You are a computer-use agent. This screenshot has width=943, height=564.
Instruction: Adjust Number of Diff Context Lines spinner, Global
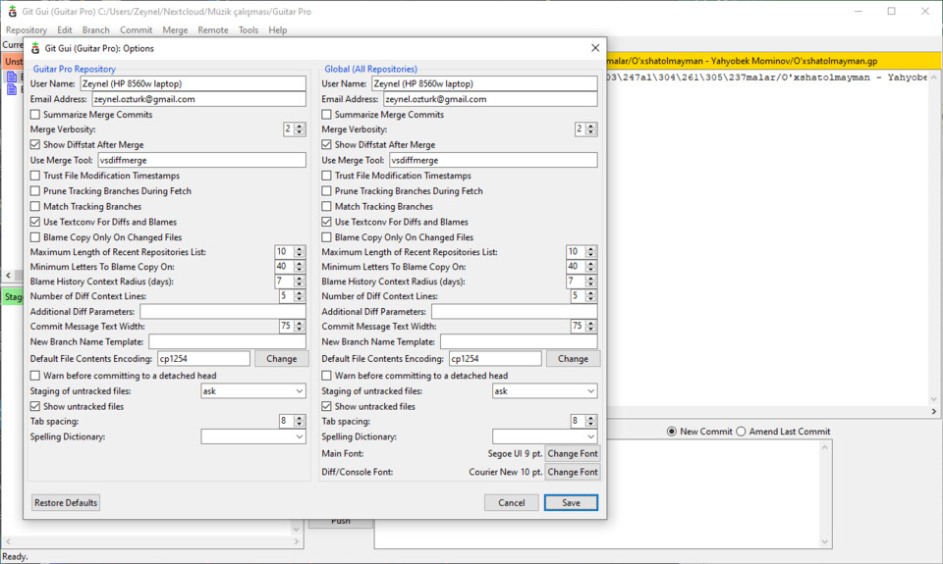583,296
